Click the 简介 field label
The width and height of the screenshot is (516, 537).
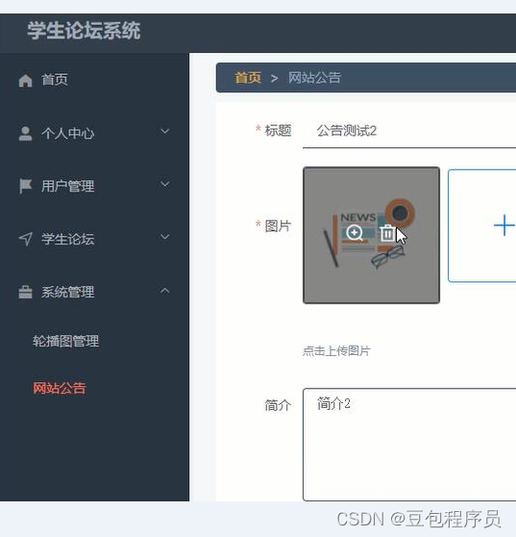pyautogui.click(x=278, y=405)
